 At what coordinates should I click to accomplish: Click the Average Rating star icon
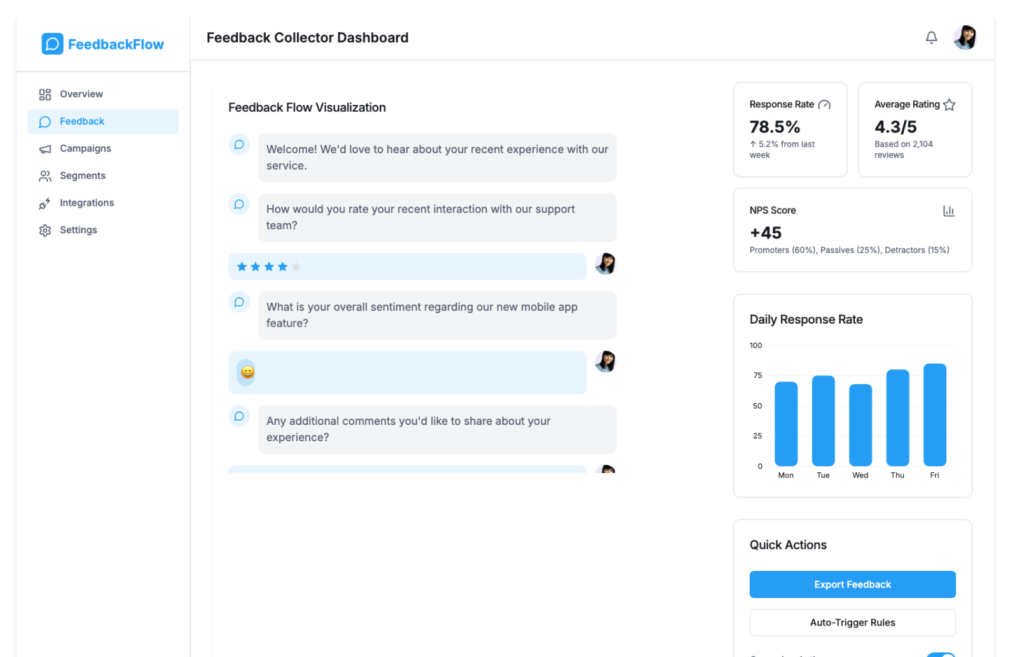(949, 105)
